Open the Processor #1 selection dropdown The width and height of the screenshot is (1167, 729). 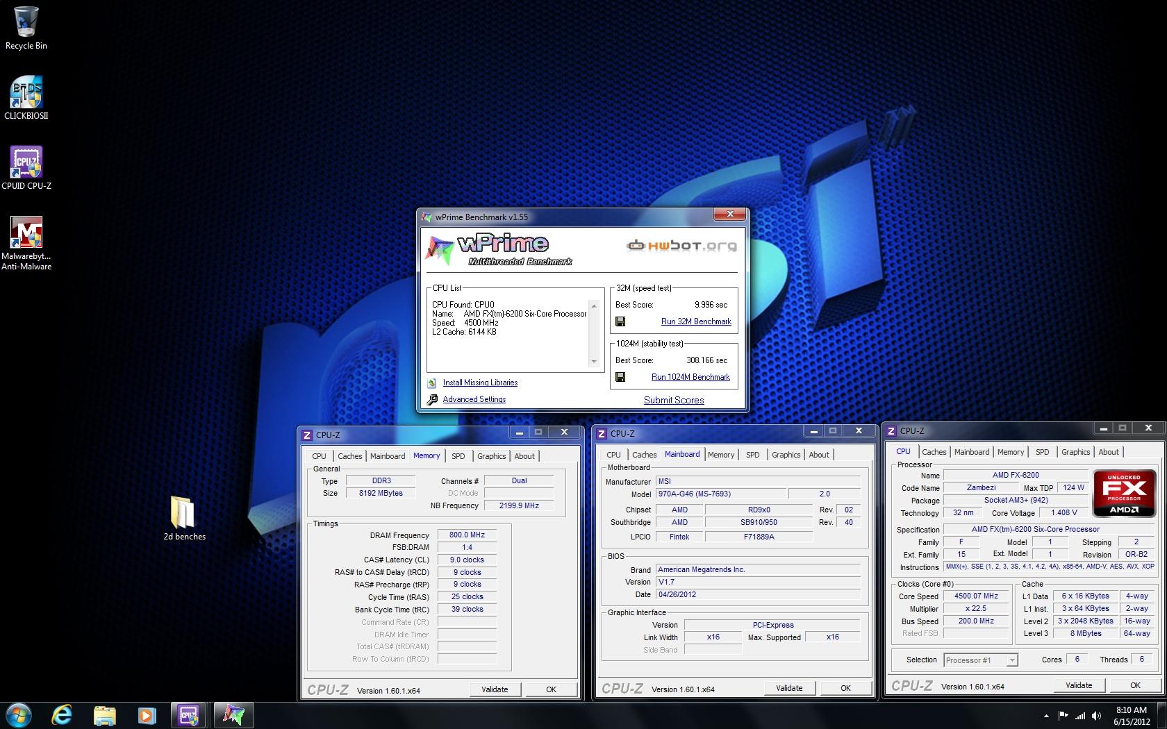click(981, 660)
